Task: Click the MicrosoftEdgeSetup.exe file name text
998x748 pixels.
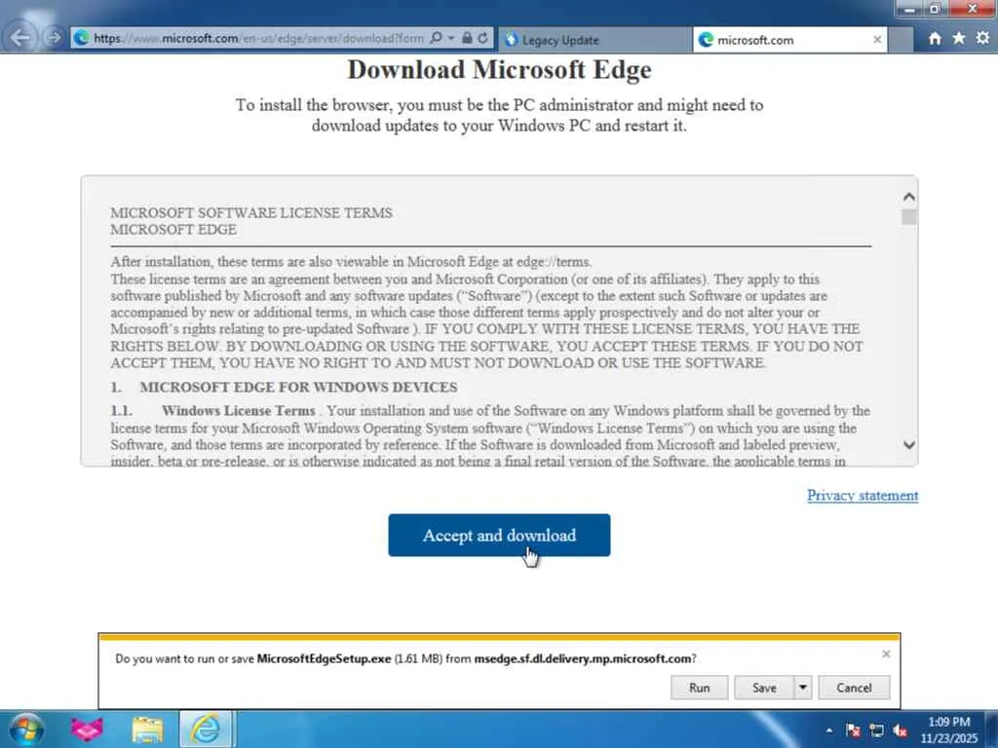Action: tap(324, 658)
